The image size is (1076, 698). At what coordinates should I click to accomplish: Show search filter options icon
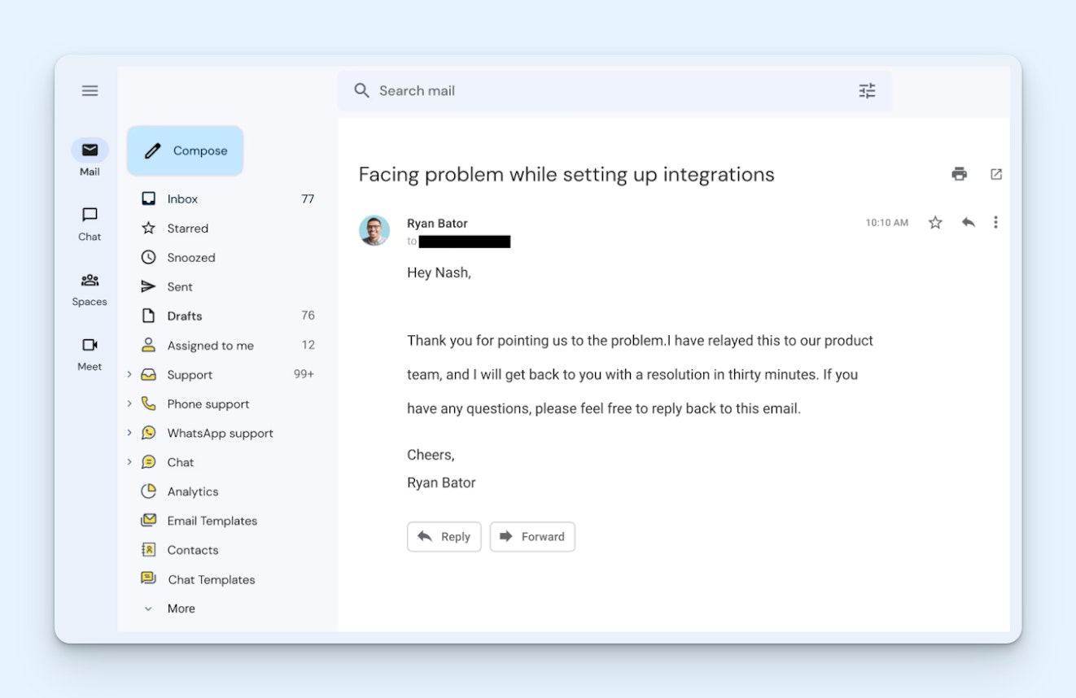[x=867, y=91]
